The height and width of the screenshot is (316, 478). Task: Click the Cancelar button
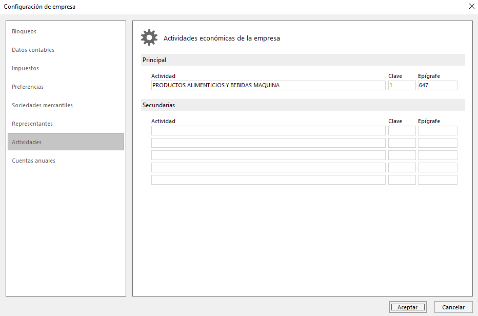(453, 307)
